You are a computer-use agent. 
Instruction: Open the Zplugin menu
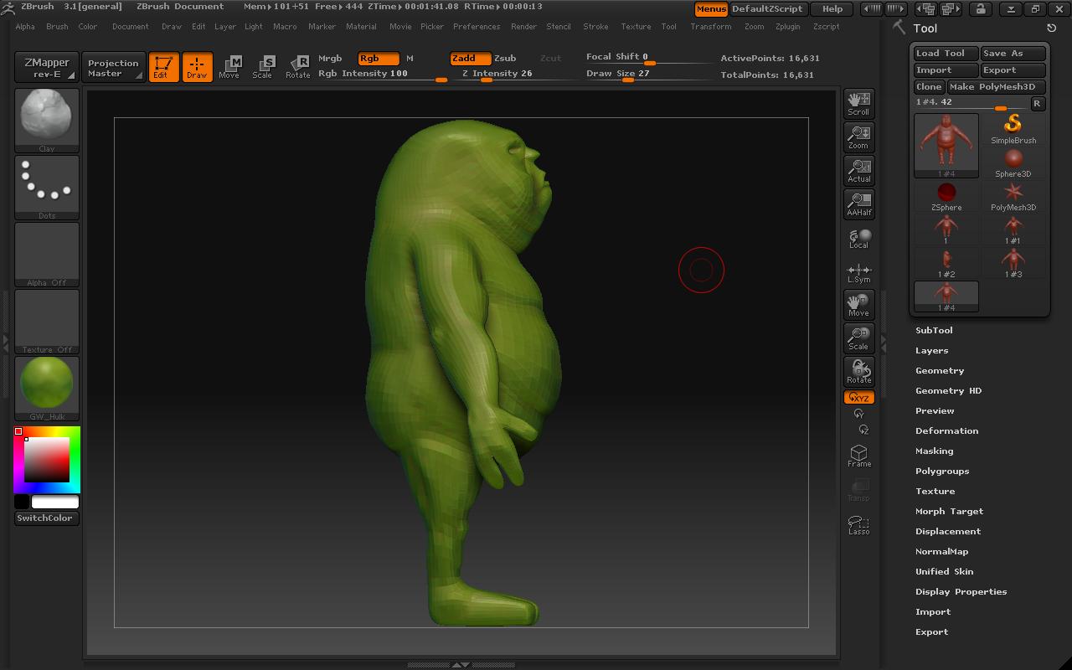[x=788, y=27]
